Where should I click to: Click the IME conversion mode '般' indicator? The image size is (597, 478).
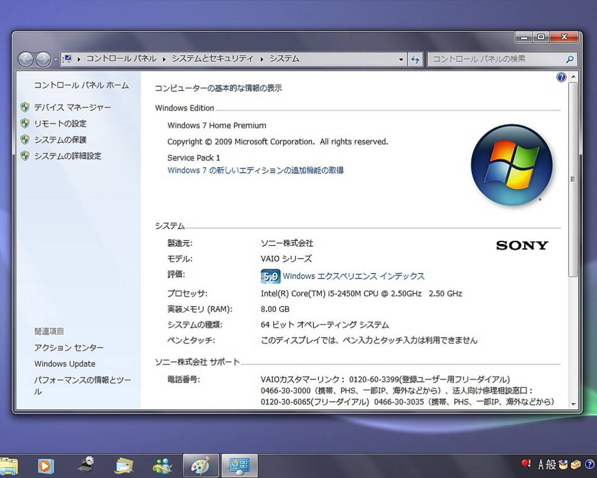(x=551, y=465)
